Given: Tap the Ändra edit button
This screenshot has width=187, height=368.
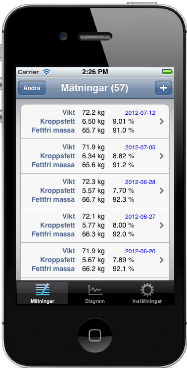Looking at the screenshot, I should coord(32,88).
